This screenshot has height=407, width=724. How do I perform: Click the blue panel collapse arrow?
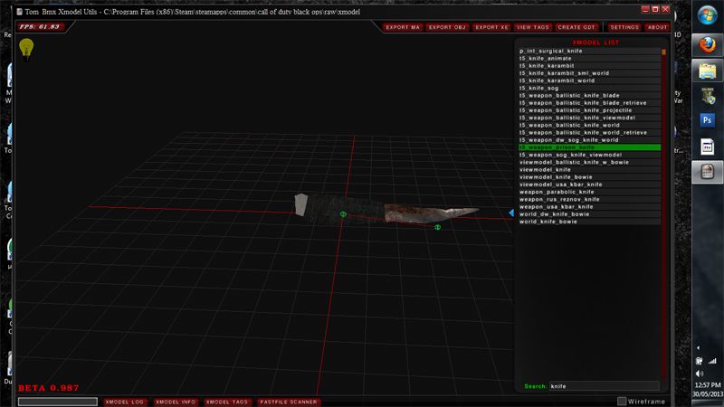(x=511, y=213)
